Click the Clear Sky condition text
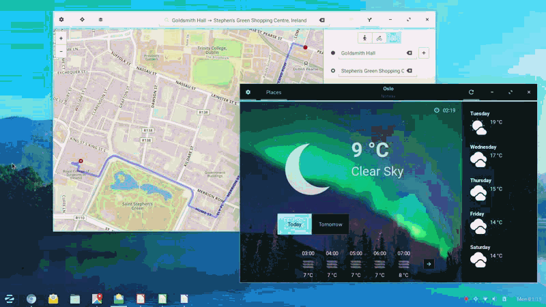546x307 pixels. [377, 171]
